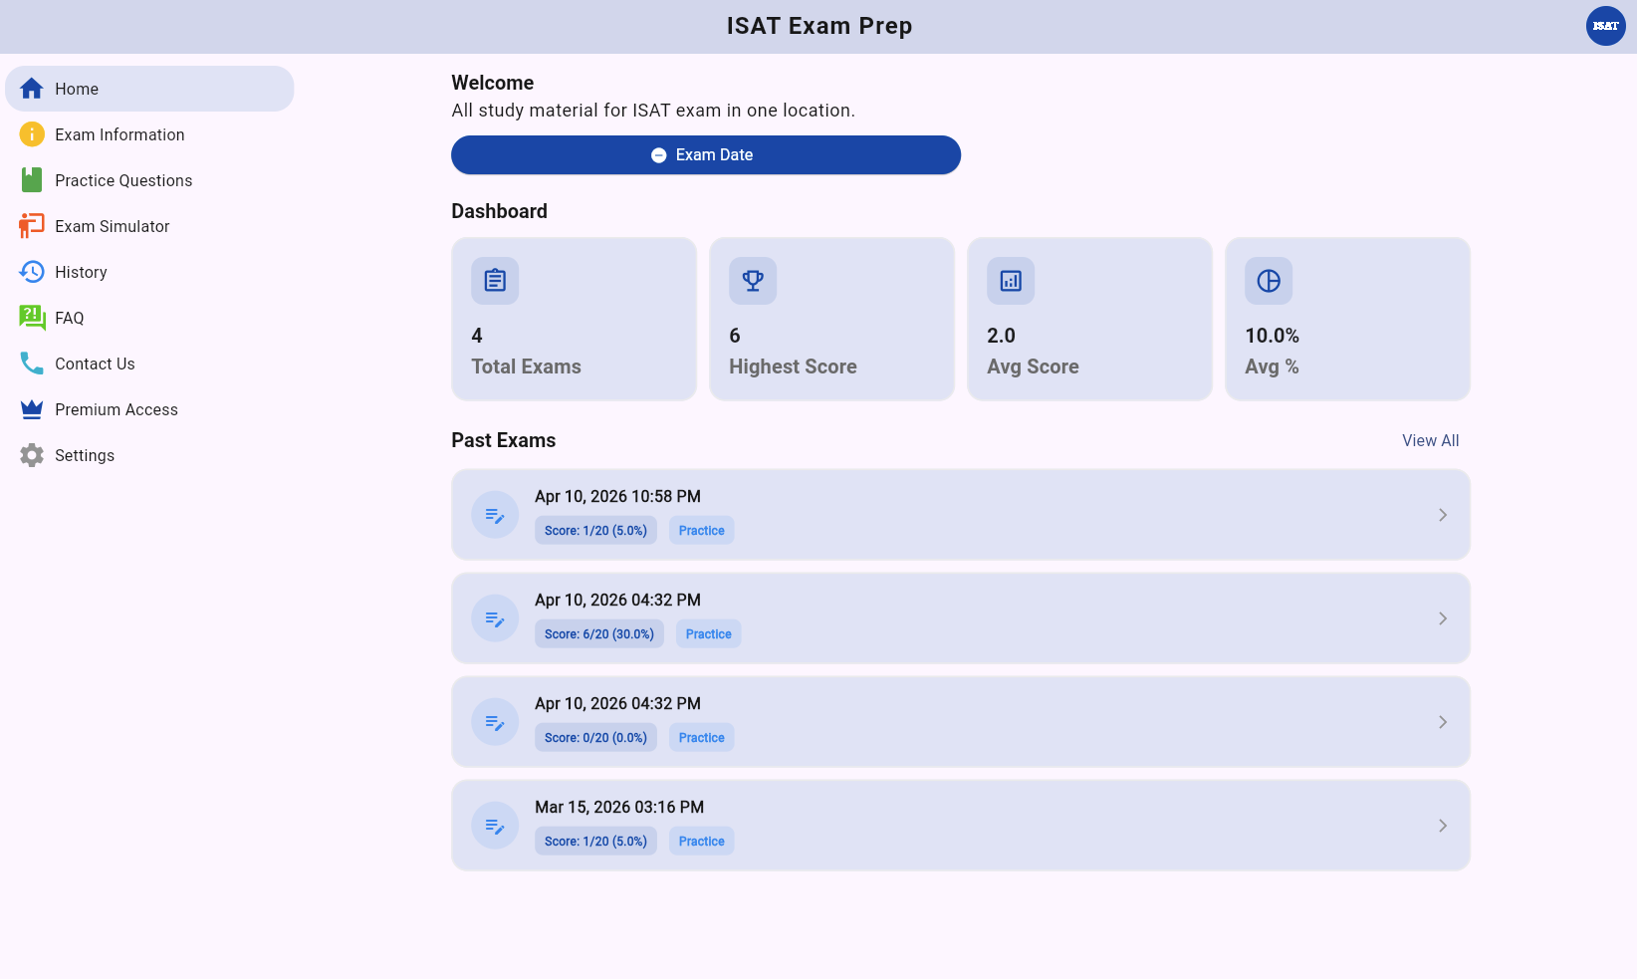Click the Premium Access crown icon

[x=32, y=409]
